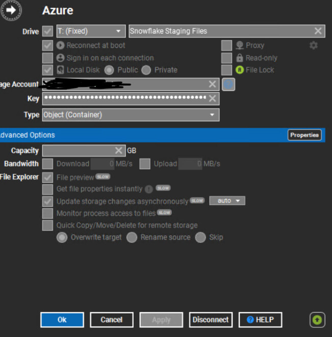Enable the File Lock checkbox
This screenshot has height=337, width=332.
coord(226,70)
